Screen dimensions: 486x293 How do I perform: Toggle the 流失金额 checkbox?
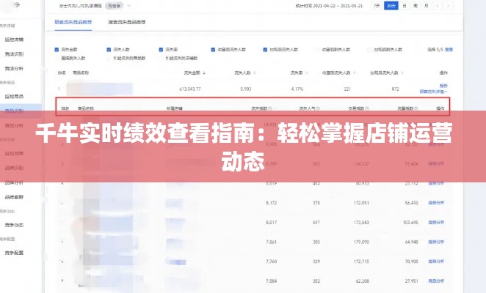[x=58, y=50]
